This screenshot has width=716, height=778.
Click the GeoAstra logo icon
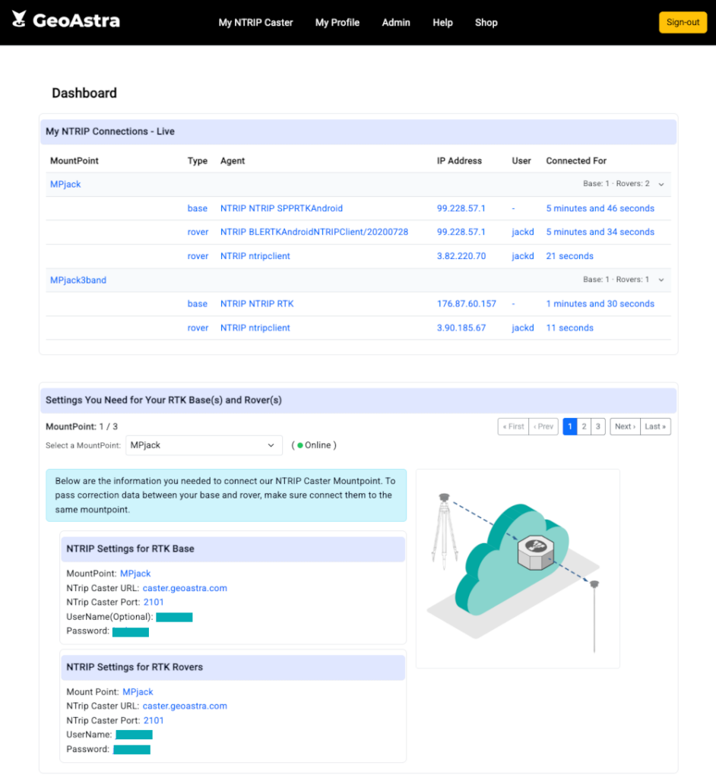[19, 21]
